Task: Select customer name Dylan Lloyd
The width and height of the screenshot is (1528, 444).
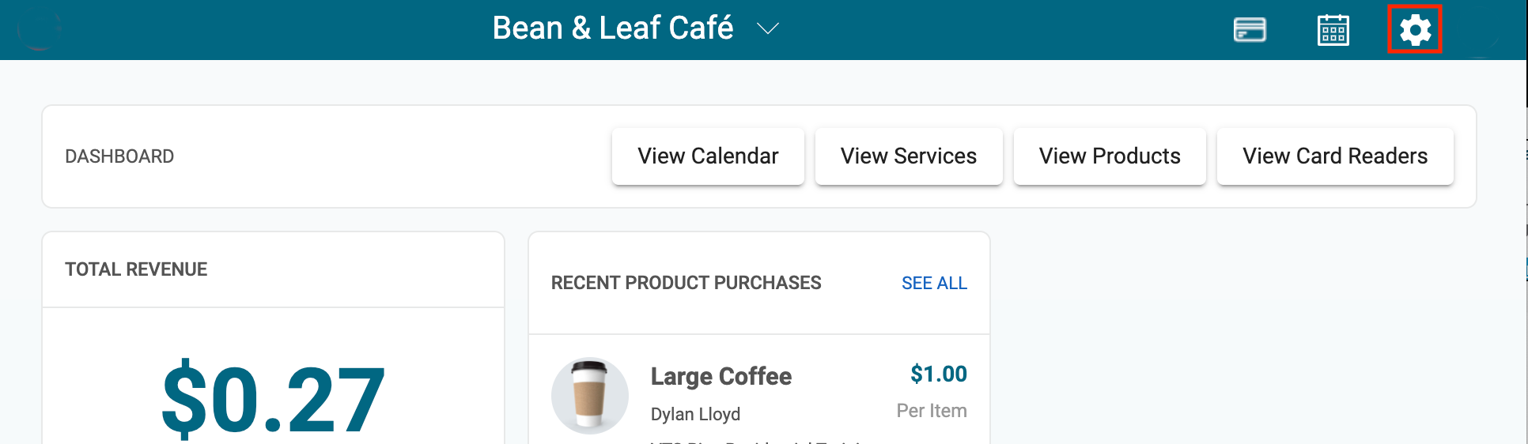Action: 695,414
